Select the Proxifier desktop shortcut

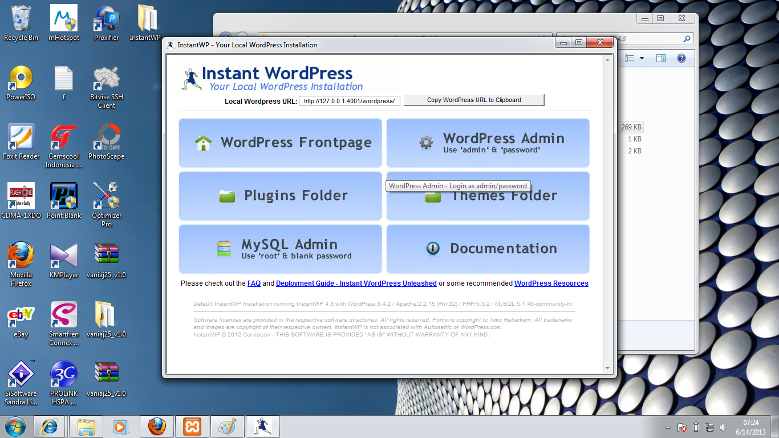tap(107, 23)
